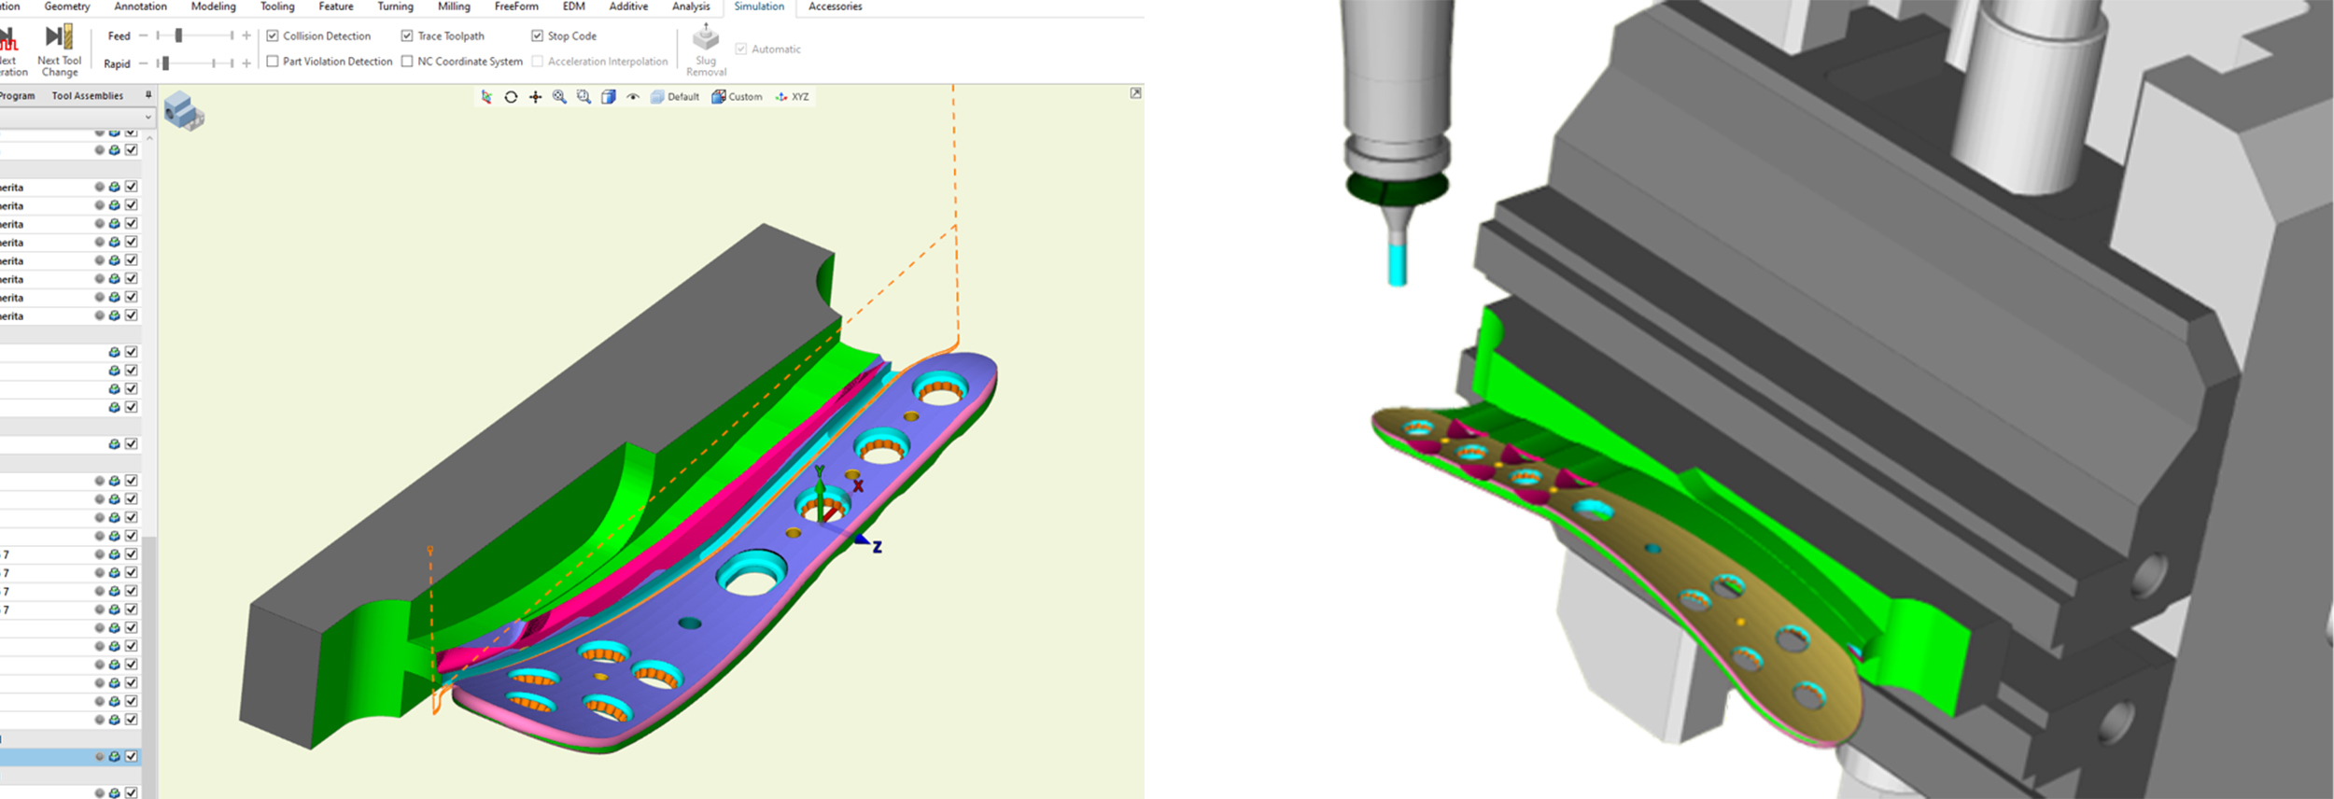
Task: Select the rotate view icon
Action: pyautogui.click(x=511, y=97)
